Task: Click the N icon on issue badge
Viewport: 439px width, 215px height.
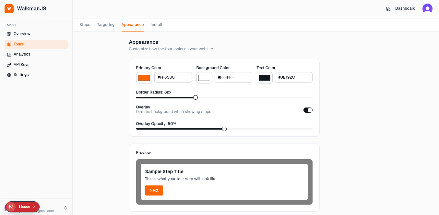Action: (11, 207)
